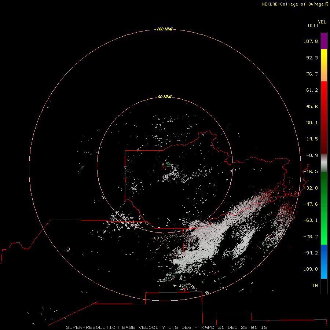
Task: Pick the bright red segment of the velocity scale
Action: pos(324,117)
